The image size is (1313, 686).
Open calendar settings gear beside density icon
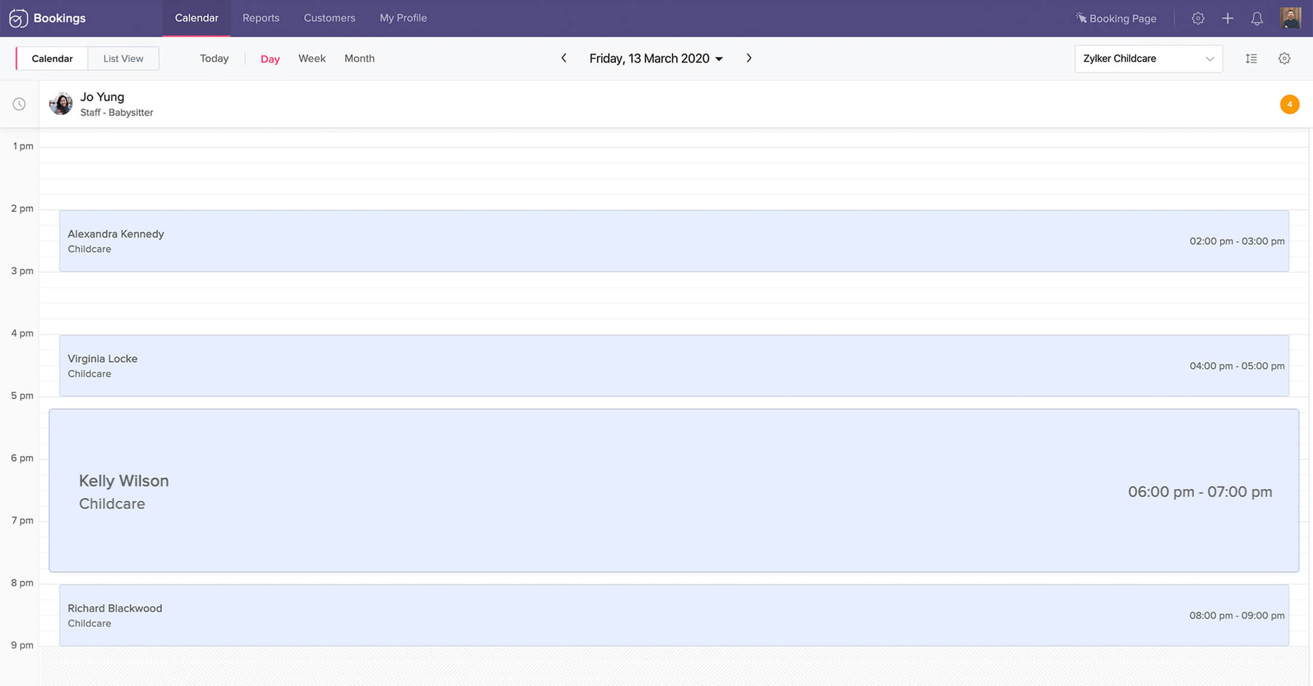[1284, 58]
